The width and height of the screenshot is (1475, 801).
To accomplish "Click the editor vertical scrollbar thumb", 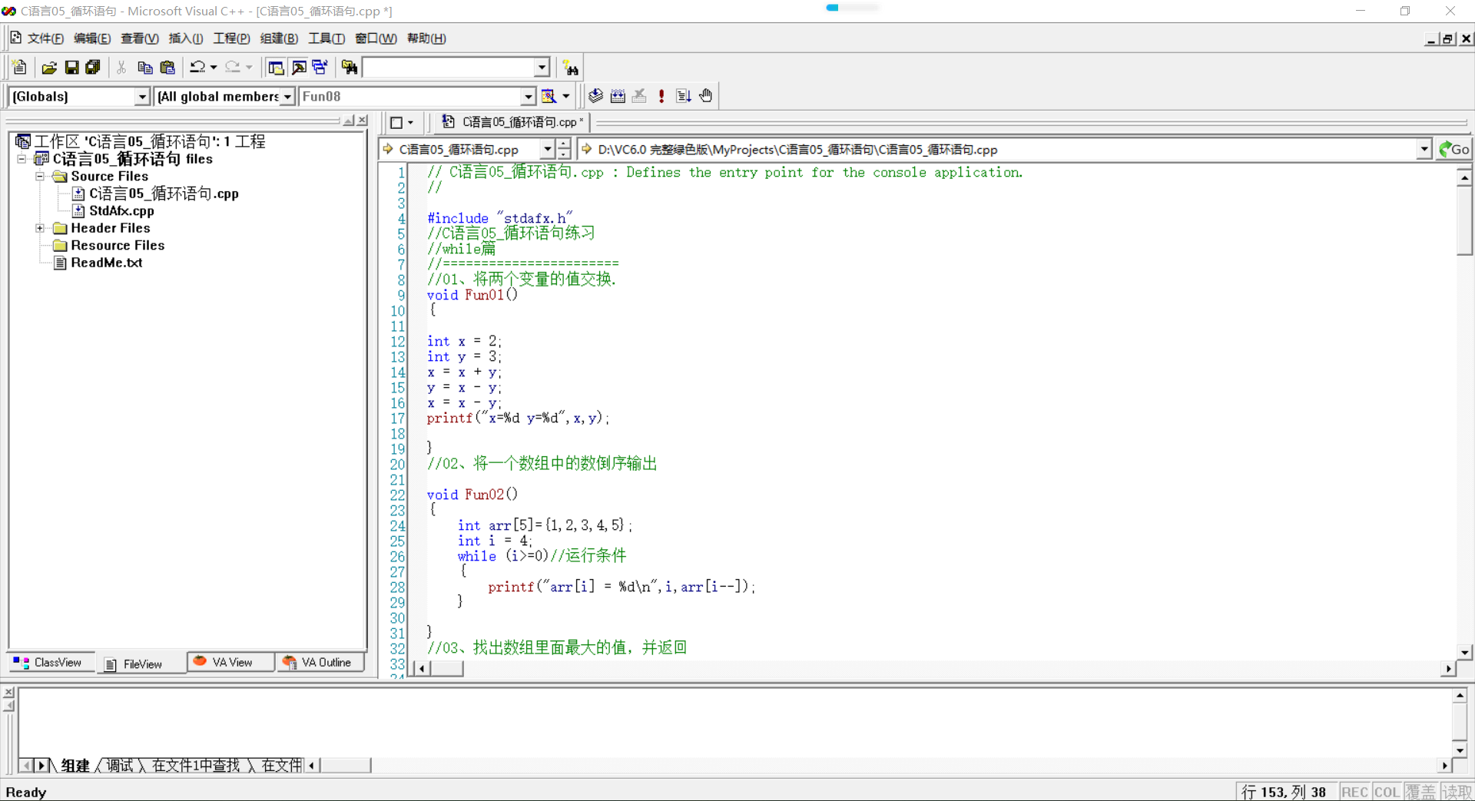I will point(1464,220).
